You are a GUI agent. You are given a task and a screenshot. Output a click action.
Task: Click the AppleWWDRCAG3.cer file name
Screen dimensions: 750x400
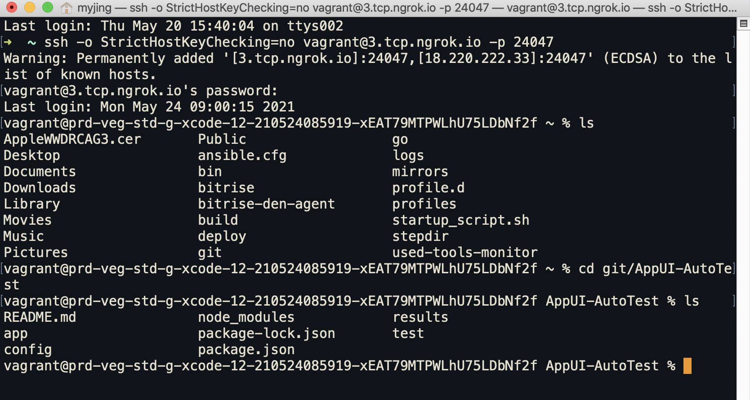pos(72,139)
